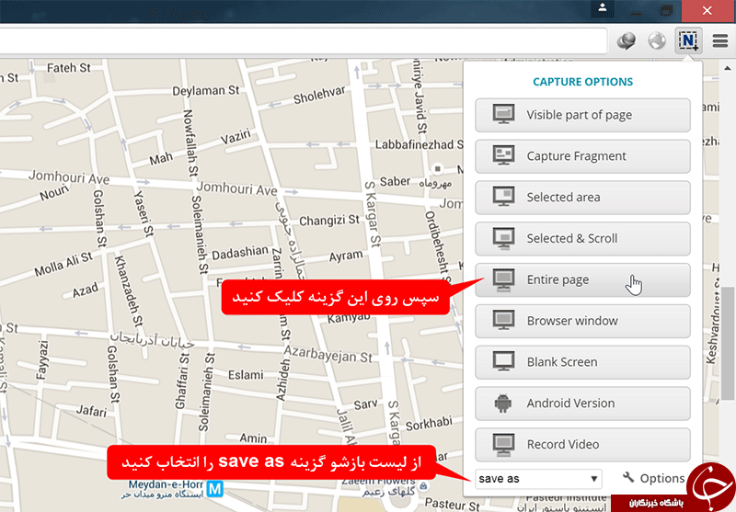The width and height of the screenshot is (736, 512).
Task: Click the Sorkhabi street label
Action: [x=429, y=424]
